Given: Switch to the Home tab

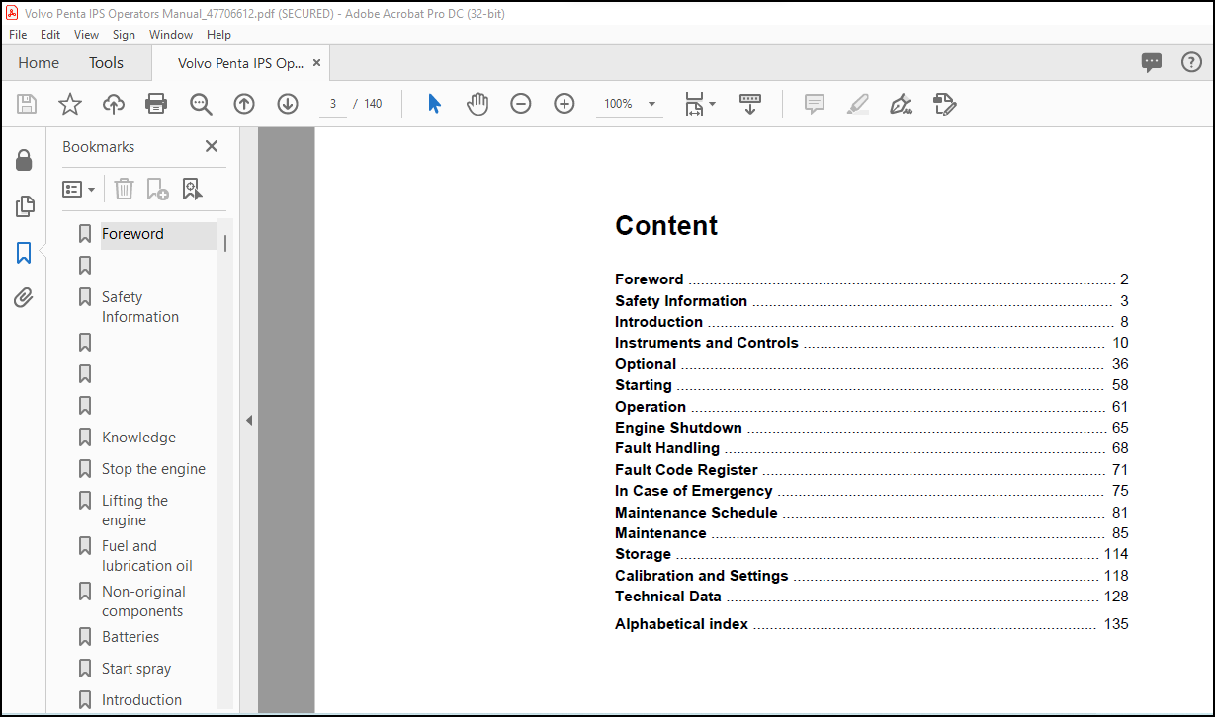Looking at the screenshot, I should coord(39,62).
